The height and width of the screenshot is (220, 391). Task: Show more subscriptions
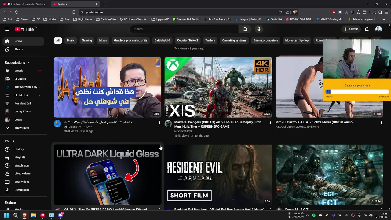pos(23,128)
